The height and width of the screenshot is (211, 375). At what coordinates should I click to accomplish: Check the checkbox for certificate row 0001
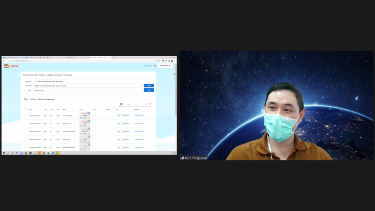tap(26, 115)
